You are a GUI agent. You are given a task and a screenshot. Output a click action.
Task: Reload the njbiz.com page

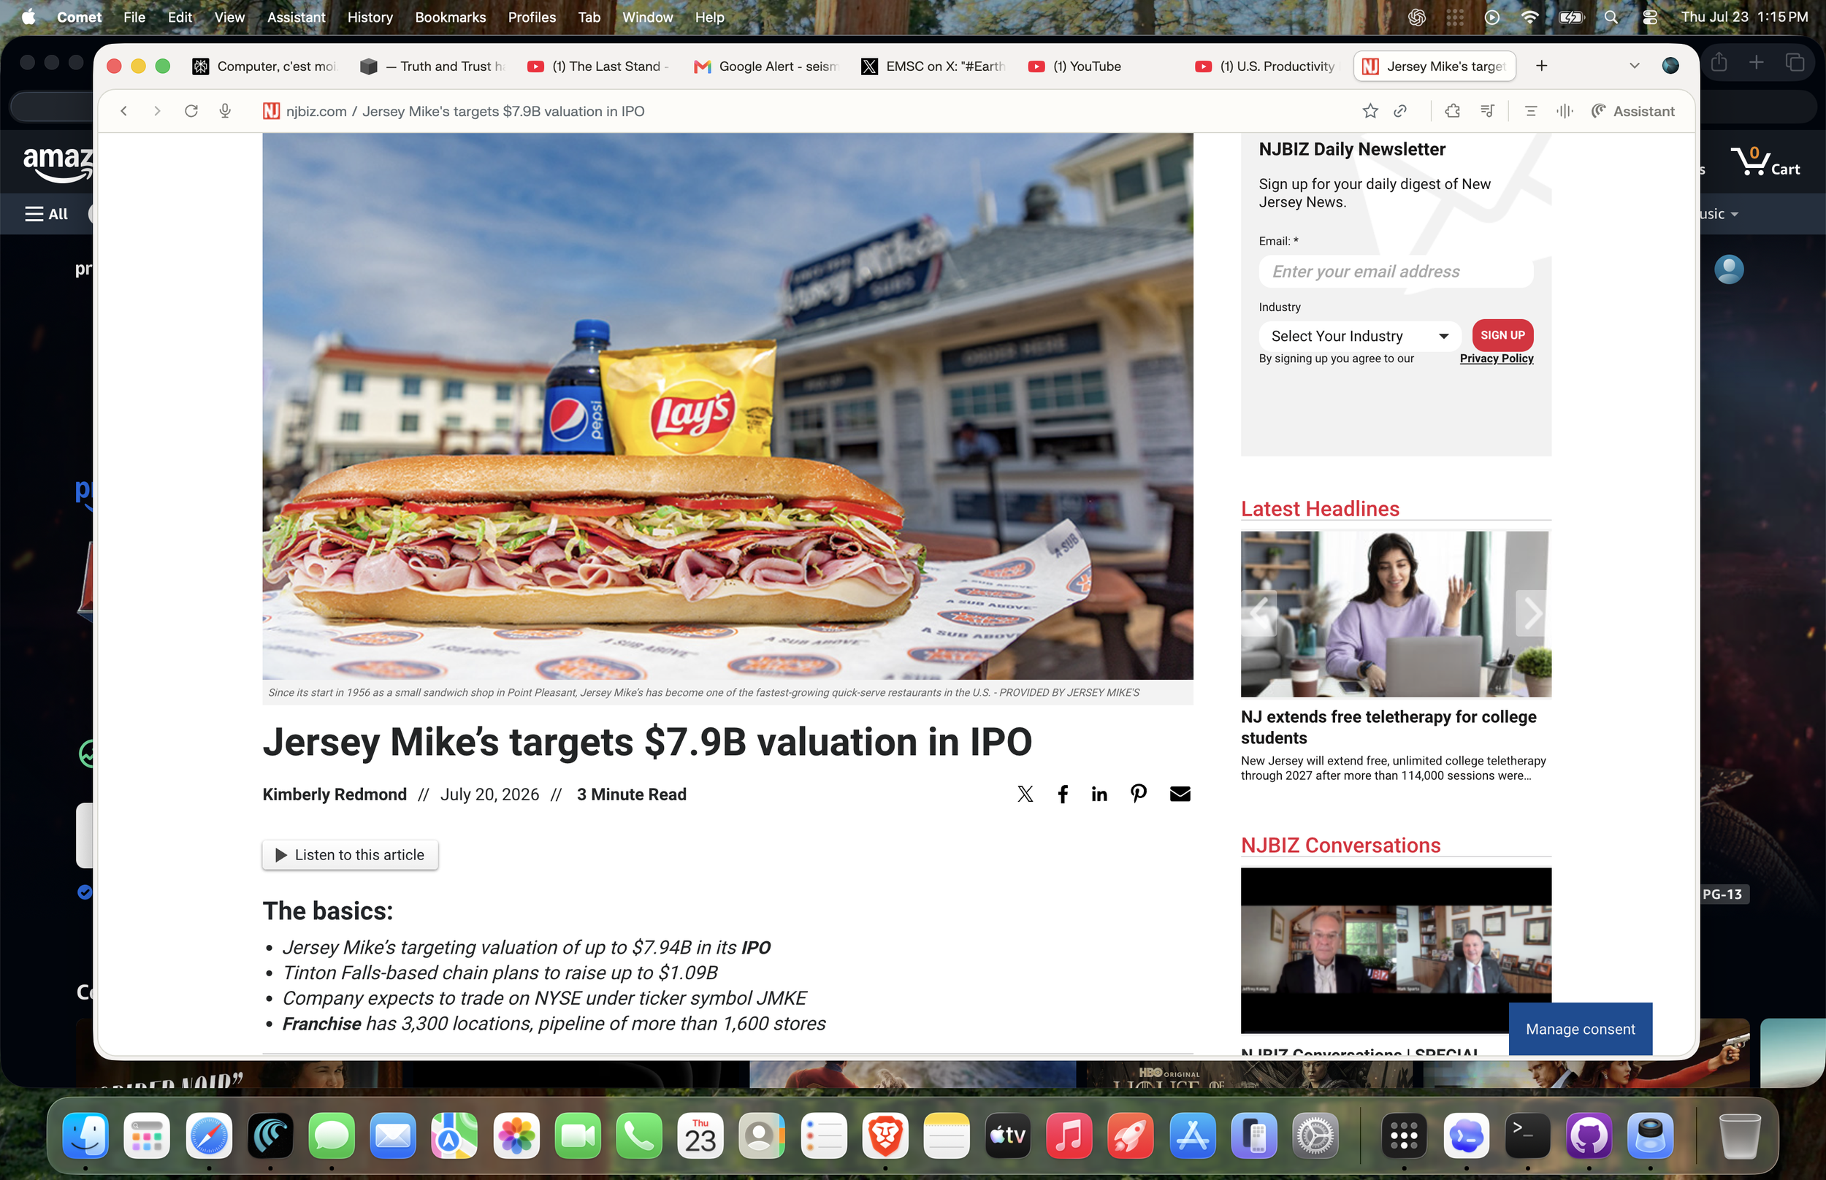[x=191, y=111]
